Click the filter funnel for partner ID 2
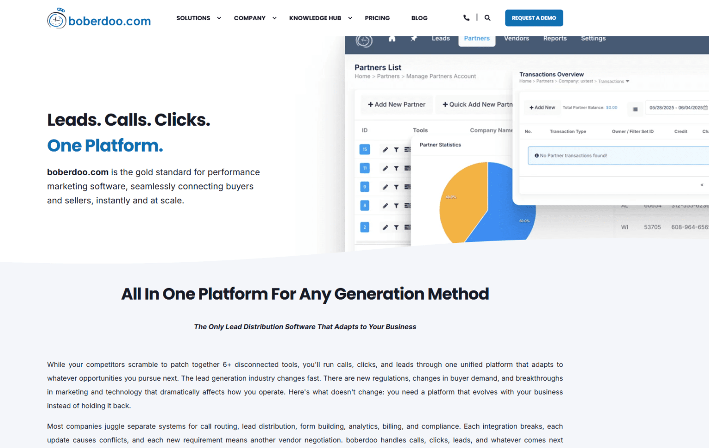 pos(396,227)
